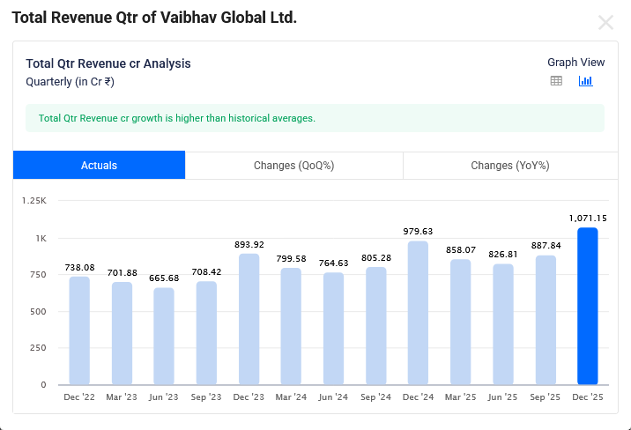Open the Actuals tab
Viewport: 631px width, 430px height.
point(99,166)
